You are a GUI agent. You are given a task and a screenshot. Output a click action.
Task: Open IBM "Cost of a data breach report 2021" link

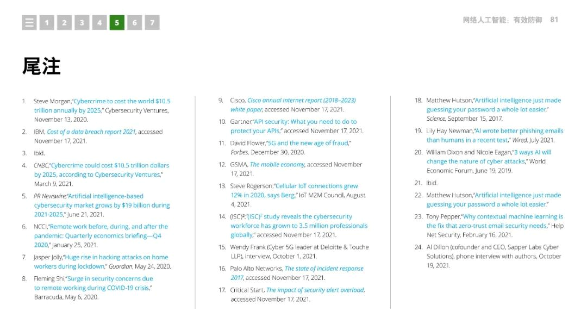(x=91, y=132)
